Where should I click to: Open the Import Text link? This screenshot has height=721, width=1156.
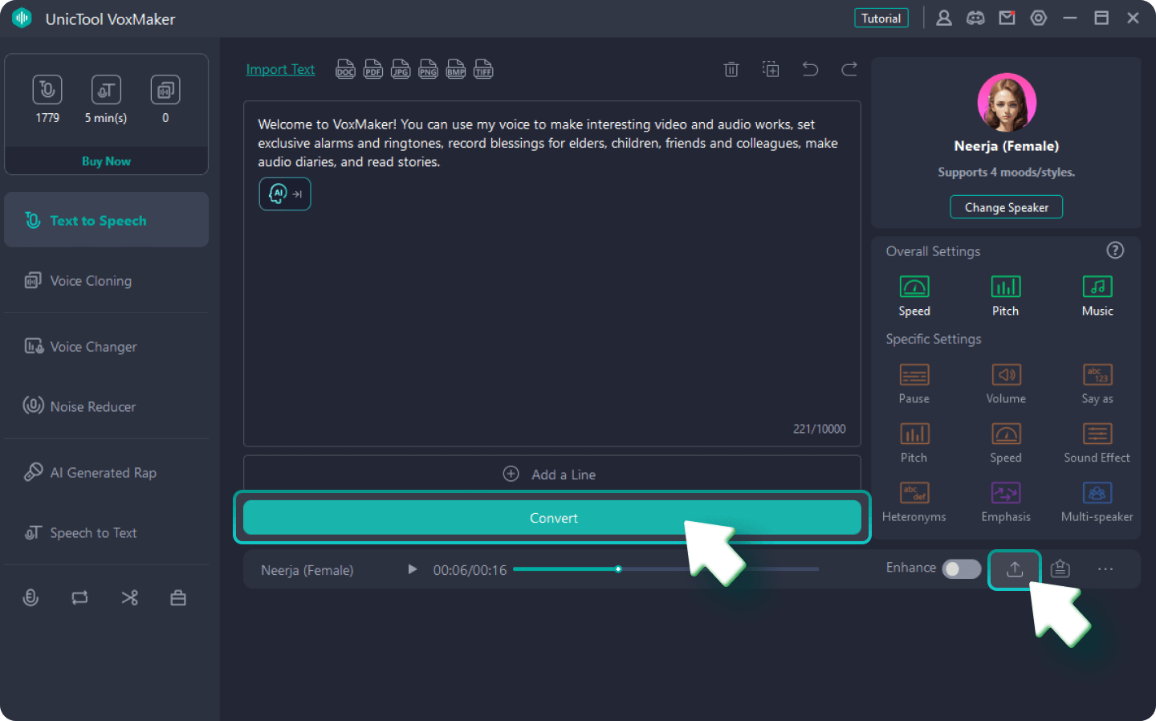click(280, 69)
